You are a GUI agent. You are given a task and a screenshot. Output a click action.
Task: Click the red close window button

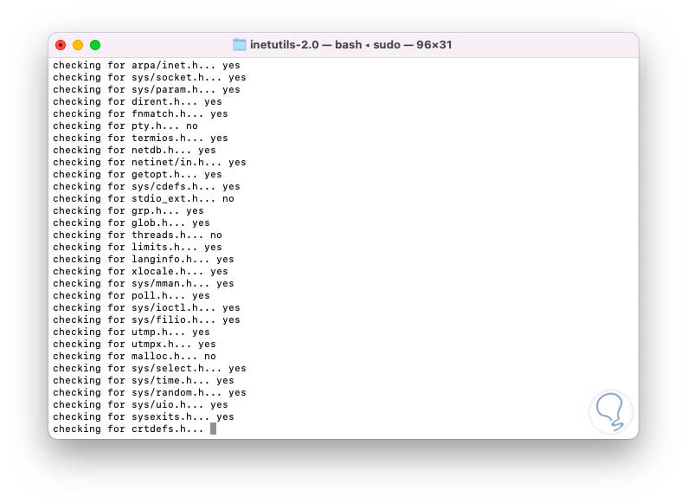[x=61, y=45]
